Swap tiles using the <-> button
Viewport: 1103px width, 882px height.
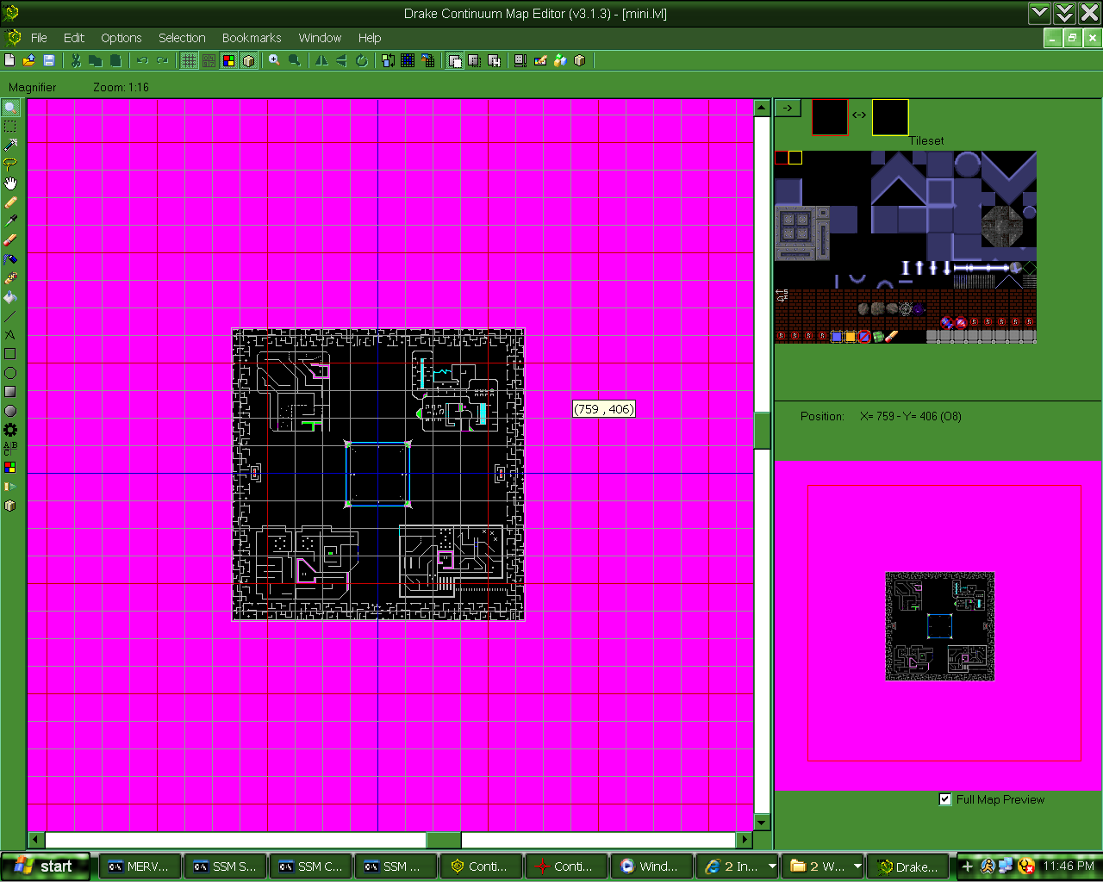[x=859, y=115]
